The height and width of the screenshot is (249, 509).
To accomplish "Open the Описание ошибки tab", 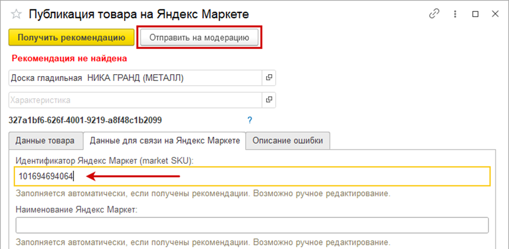I will coord(288,140).
